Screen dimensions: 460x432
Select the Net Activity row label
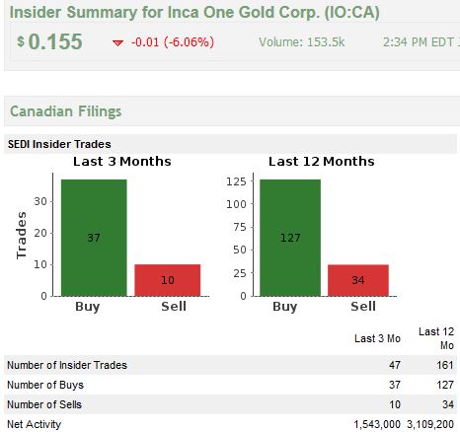(35, 424)
